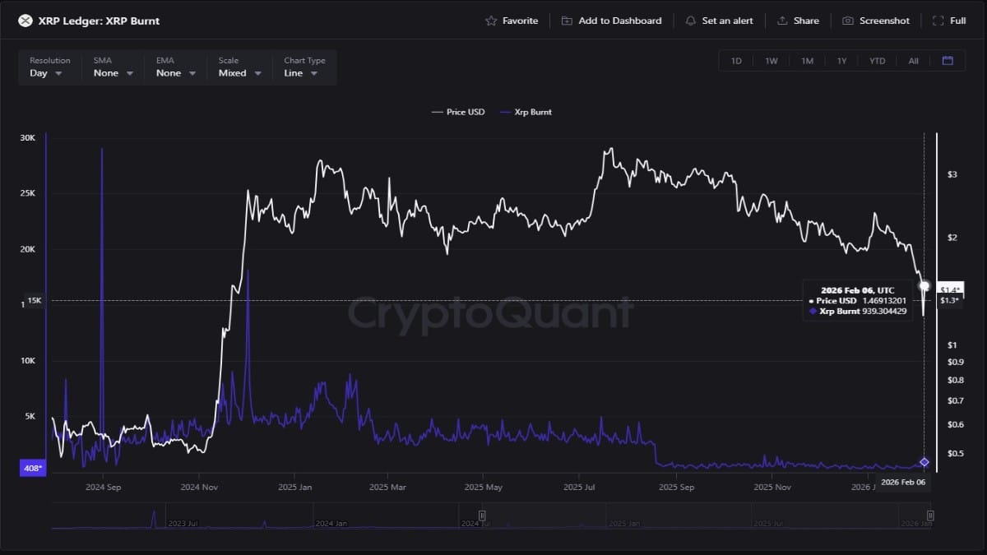Screen dimensions: 987x555
Task: Select the 1Y time range
Action: point(841,61)
